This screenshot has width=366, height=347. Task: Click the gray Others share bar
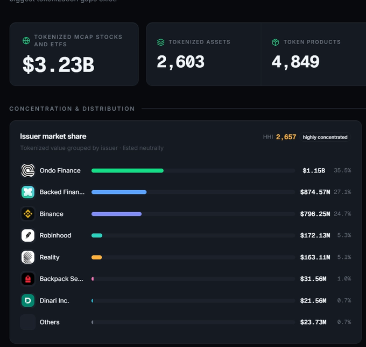tap(93, 322)
